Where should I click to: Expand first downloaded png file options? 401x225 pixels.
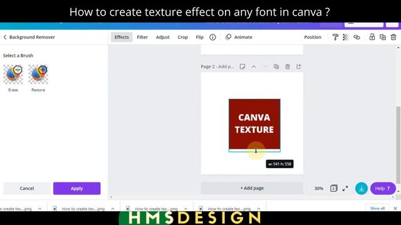tap(39, 209)
